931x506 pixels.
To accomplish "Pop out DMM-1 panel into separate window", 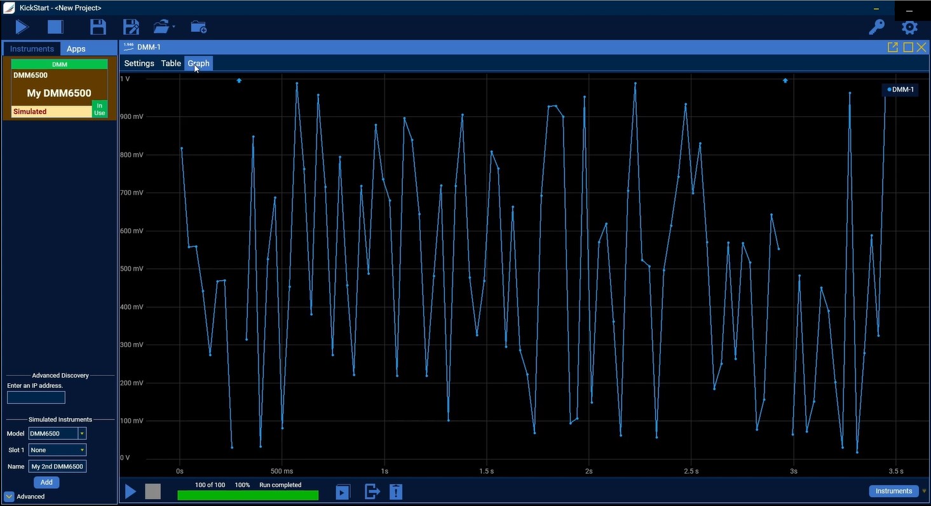I will pos(892,47).
